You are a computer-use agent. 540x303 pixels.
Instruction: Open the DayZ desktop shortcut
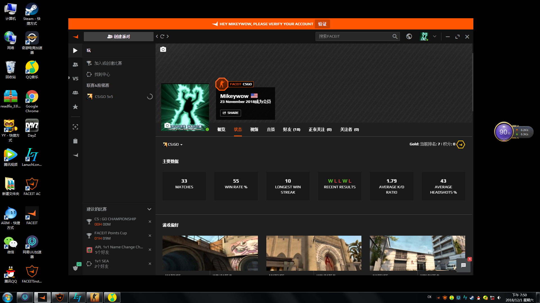(x=32, y=128)
